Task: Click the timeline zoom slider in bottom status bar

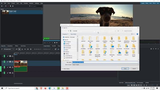Action: [152, 85]
